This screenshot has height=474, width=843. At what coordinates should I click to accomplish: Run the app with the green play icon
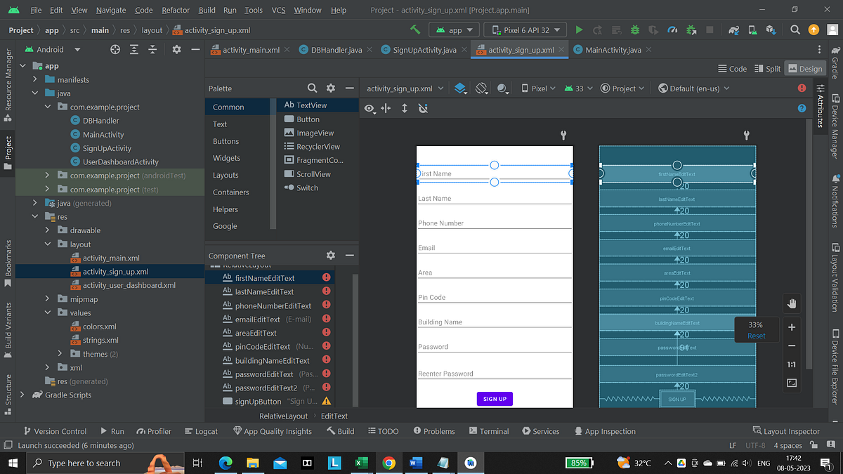pyautogui.click(x=579, y=29)
